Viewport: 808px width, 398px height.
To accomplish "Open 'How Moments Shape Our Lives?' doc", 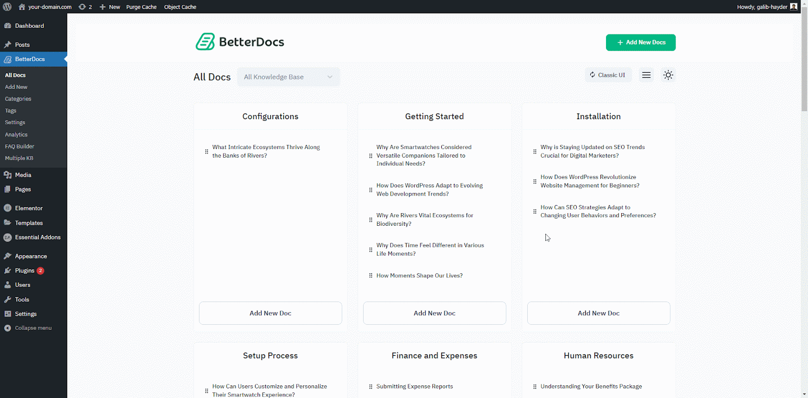I will pyautogui.click(x=419, y=276).
